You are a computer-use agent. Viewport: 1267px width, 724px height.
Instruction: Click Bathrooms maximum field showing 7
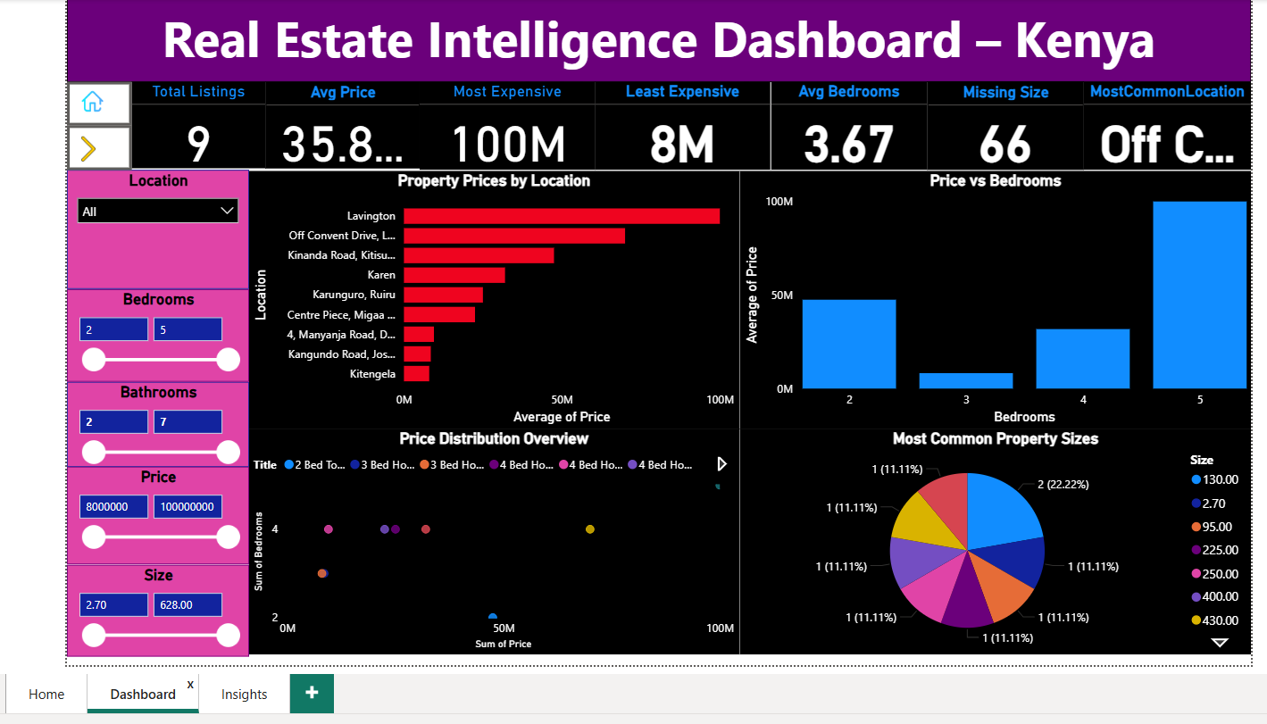(188, 421)
